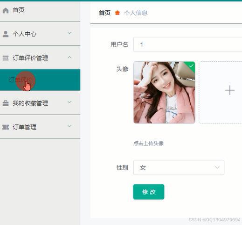The width and height of the screenshot is (242, 225).
Task: Click the plus icon to add an avatar
Action: point(230,90)
